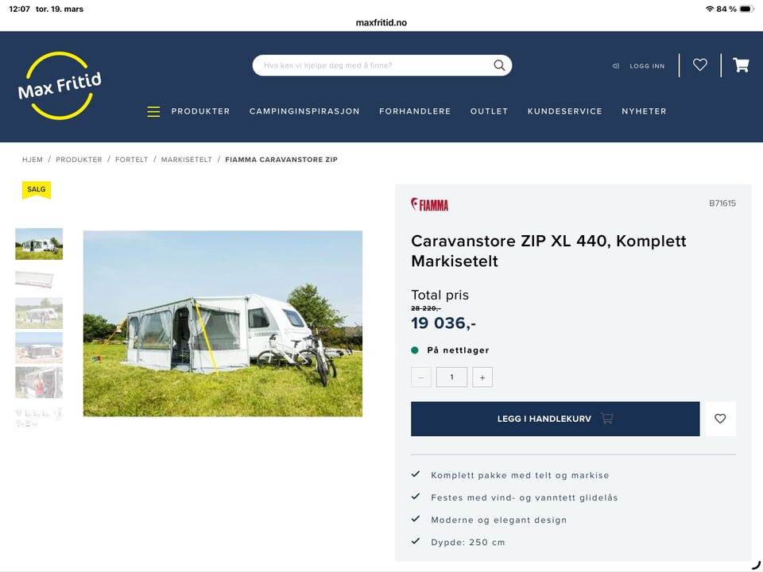The image size is (763, 572).
Task: Click the search magnifier icon
Action: [499, 65]
